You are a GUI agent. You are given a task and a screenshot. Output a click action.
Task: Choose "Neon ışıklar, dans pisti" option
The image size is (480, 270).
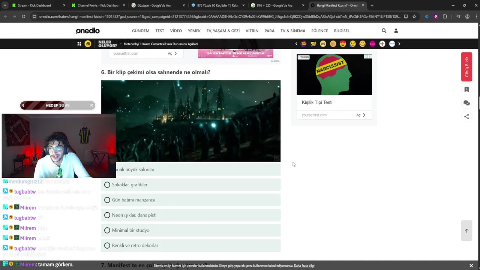coord(191,215)
